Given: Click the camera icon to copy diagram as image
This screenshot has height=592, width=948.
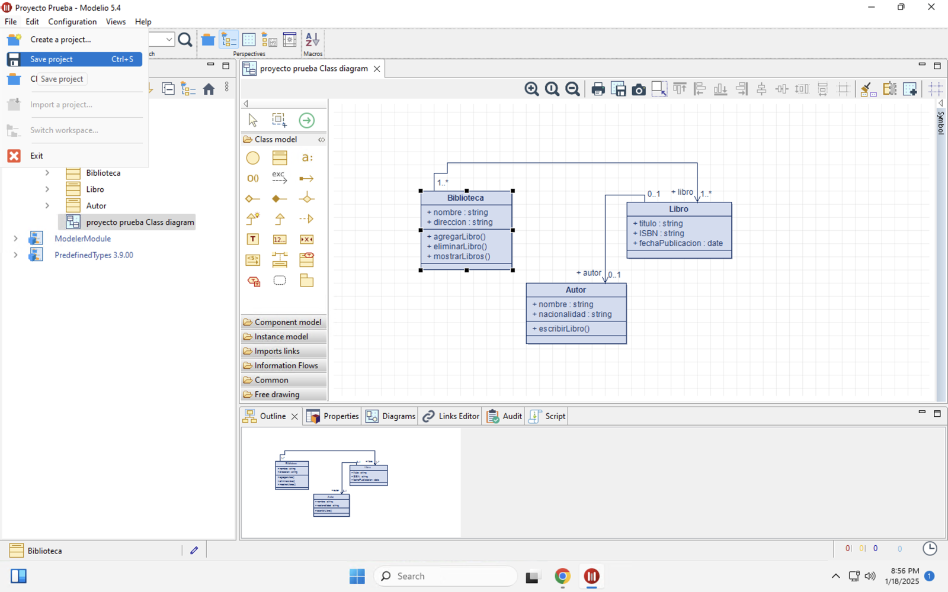Looking at the screenshot, I should tap(639, 89).
